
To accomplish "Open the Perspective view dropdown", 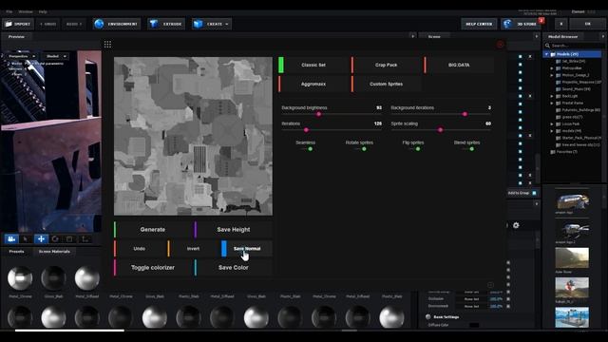I will (x=22, y=57).
